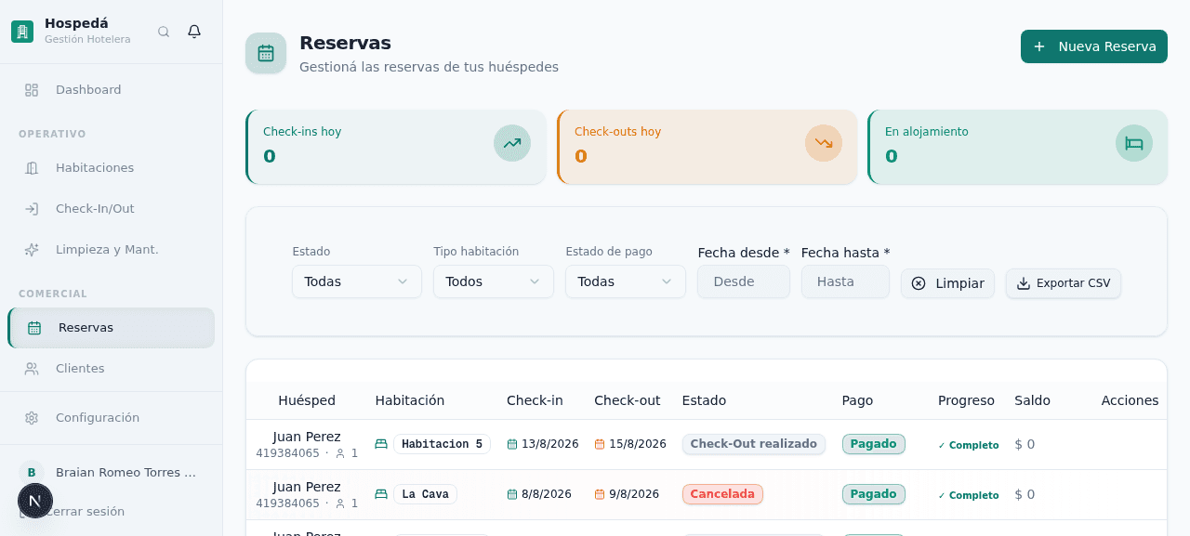Click the Reservas page header calendar icon
Image resolution: width=1190 pixels, height=536 pixels.
[x=266, y=53]
